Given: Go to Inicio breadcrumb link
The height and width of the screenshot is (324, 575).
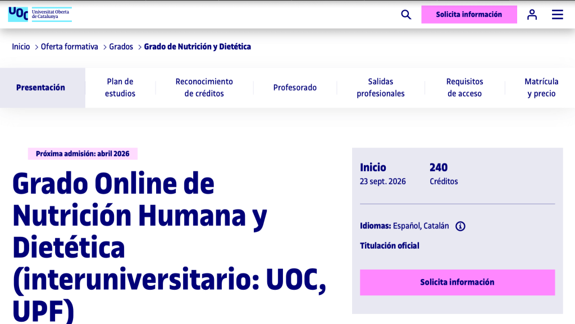Looking at the screenshot, I should coord(21,47).
